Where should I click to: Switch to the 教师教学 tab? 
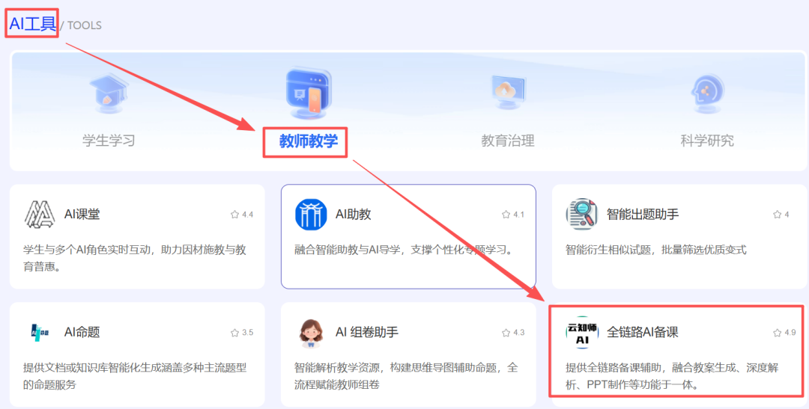point(309,141)
